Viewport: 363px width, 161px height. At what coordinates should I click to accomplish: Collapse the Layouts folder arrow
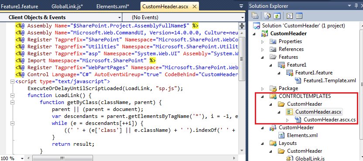coord(263,144)
